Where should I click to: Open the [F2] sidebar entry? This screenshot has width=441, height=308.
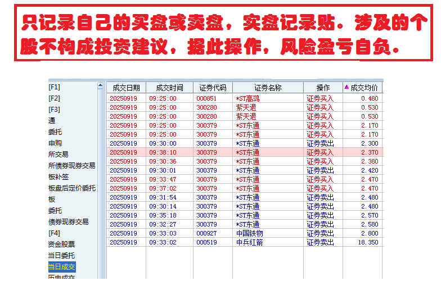coord(54,98)
